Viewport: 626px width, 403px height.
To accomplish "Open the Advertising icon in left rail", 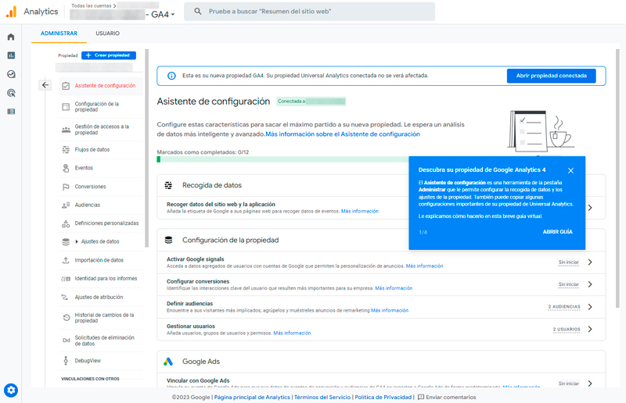I will pyautogui.click(x=11, y=93).
